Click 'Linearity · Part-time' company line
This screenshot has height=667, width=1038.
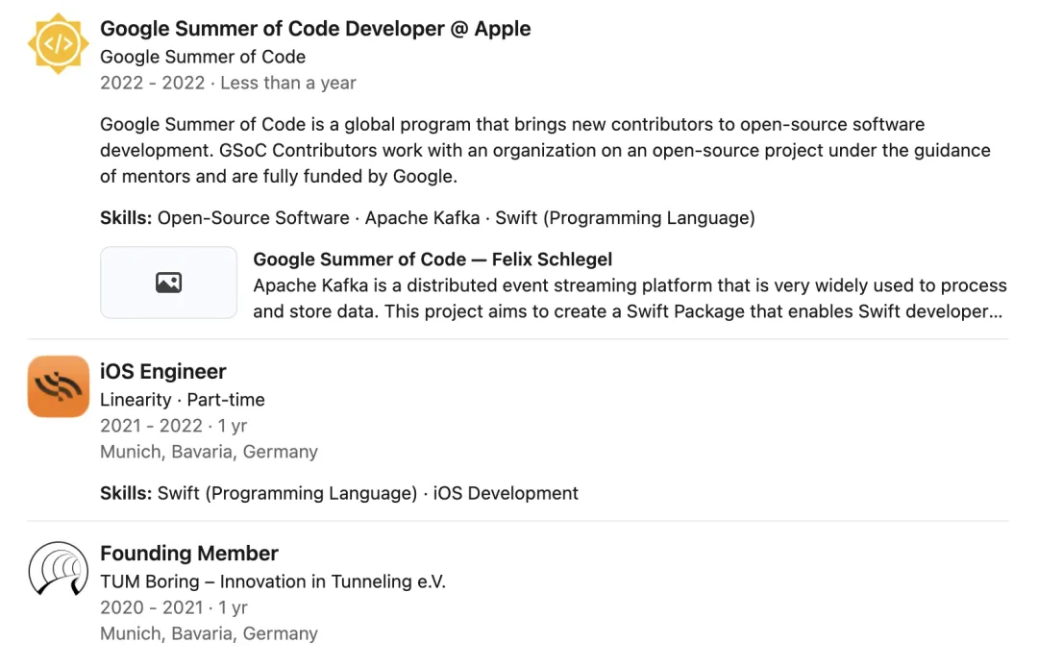pyautogui.click(x=183, y=400)
